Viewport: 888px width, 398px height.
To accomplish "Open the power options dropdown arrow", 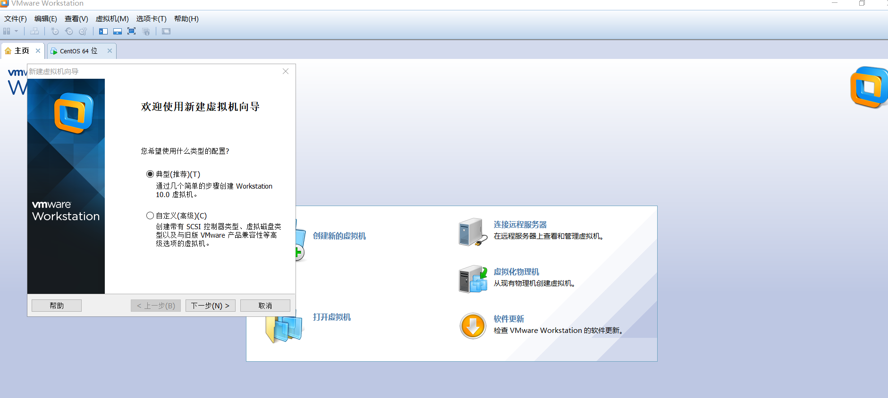I will pyautogui.click(x=16, y=31).
